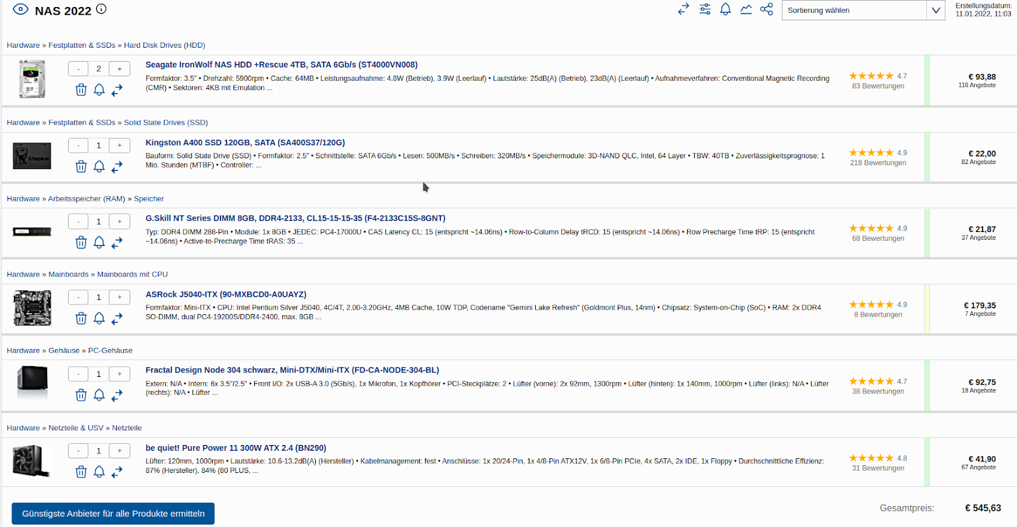Click swap arrows icon for Fractal Design Node 304
1017x527 pixels.
117,395
